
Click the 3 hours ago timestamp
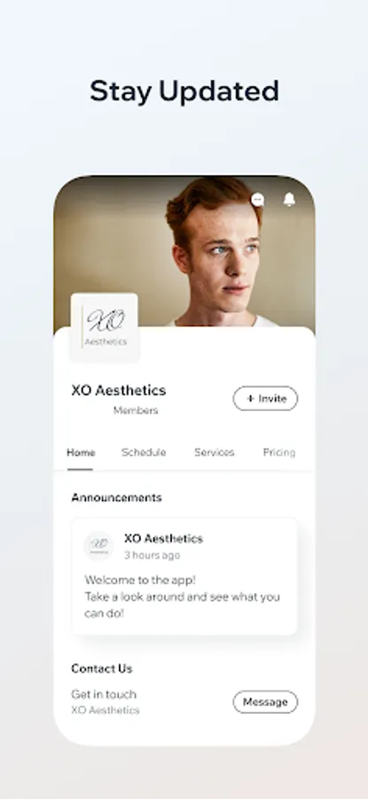coord(153,556)
